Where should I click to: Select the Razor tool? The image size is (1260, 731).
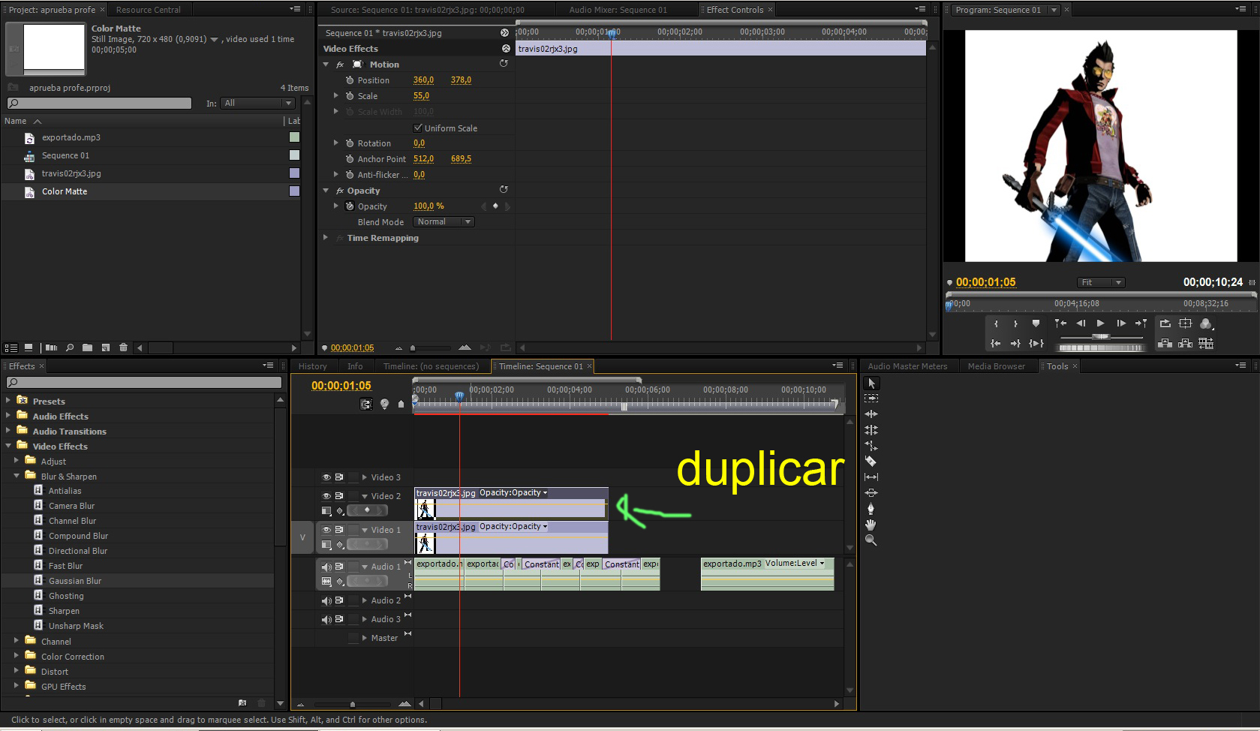coord(871,462)
